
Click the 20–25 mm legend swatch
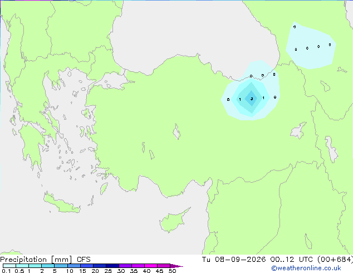99,266
